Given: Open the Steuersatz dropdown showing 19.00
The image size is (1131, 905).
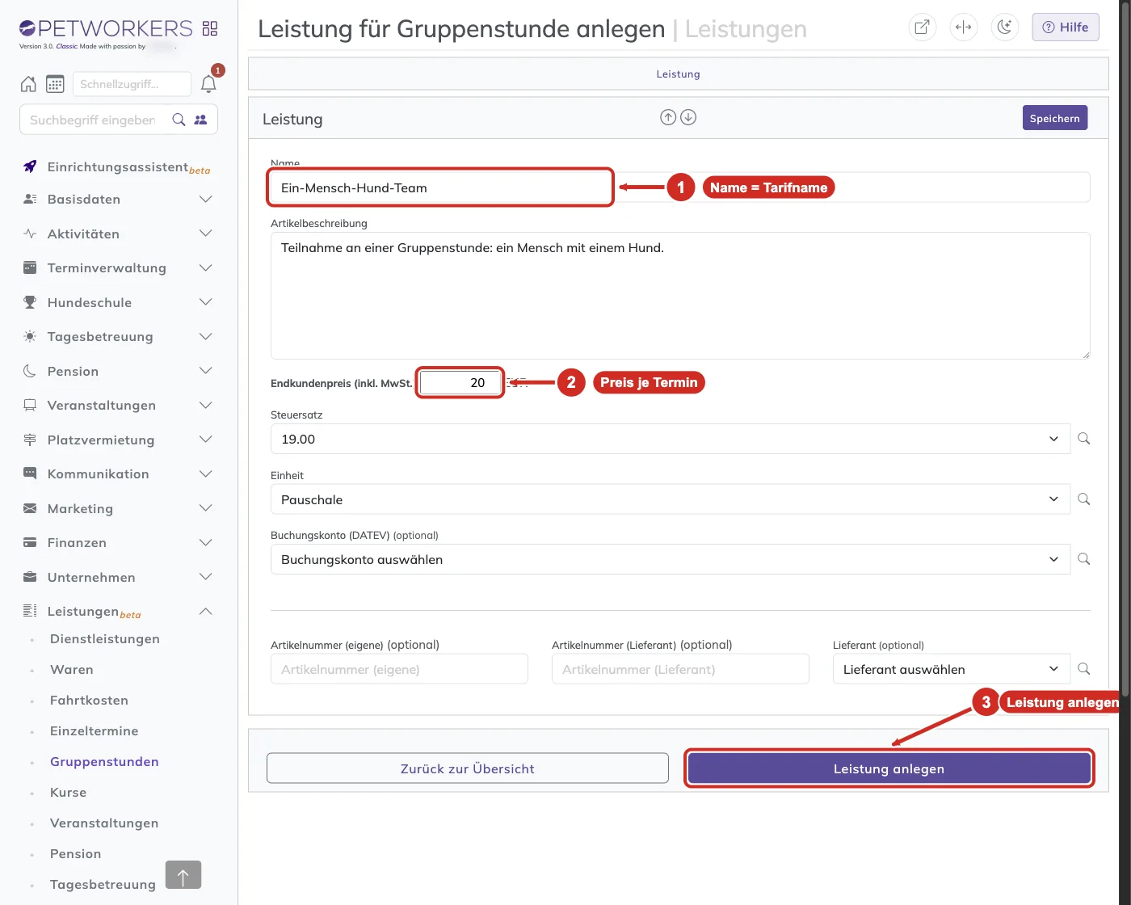Looking at the screenshot, I should (671, 439).
